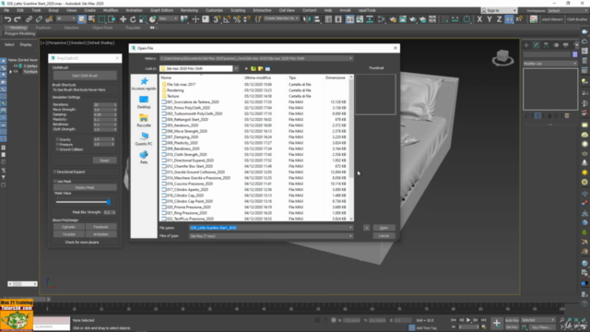The width and height of the screenshot is (590, 332).
Task: Open the Look in folder dropdown
Action: coord(236,68)
